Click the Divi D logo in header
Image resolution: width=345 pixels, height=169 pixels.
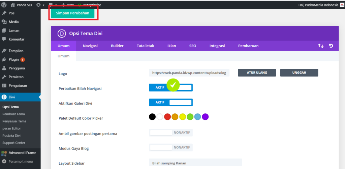coord(62,34)
